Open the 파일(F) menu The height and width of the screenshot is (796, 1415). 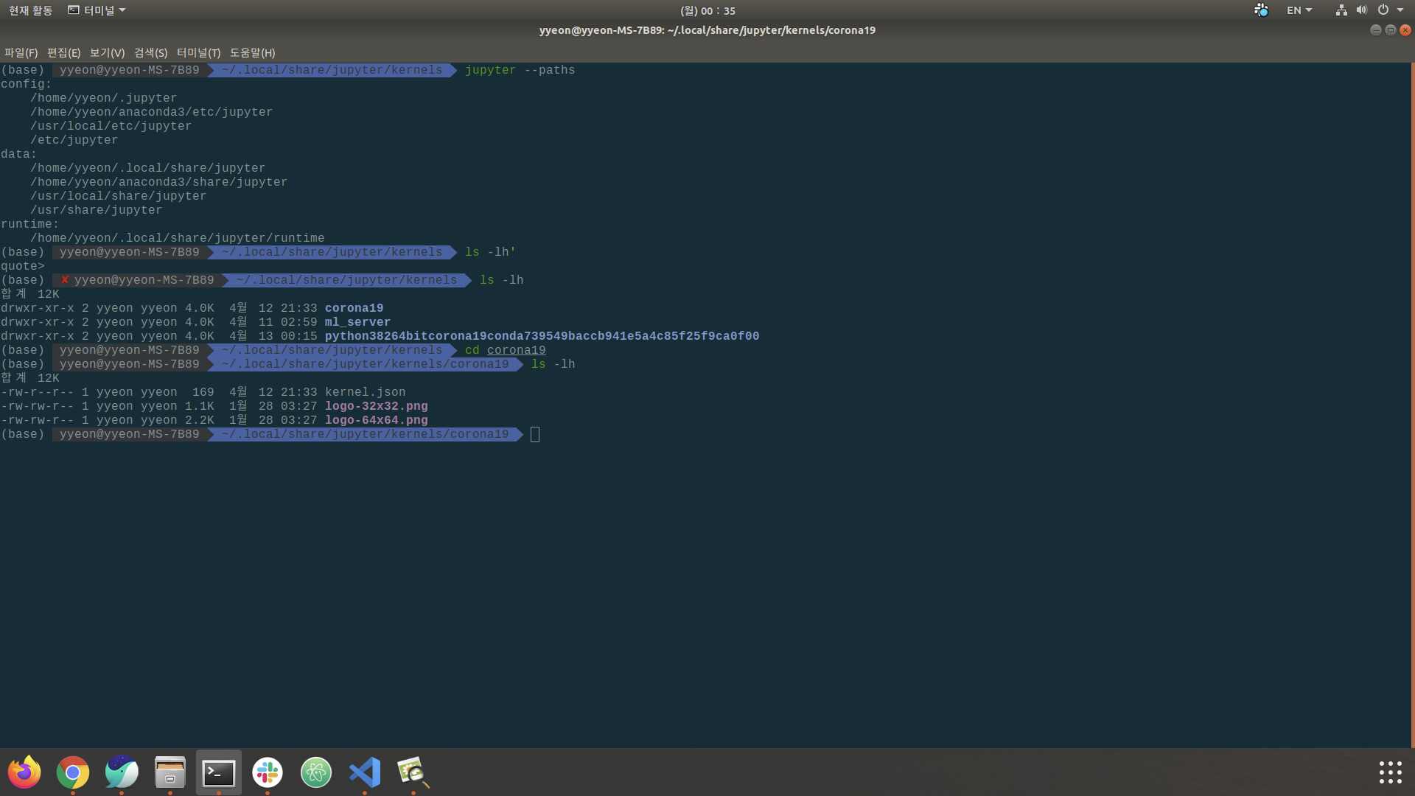coord(21,52)
